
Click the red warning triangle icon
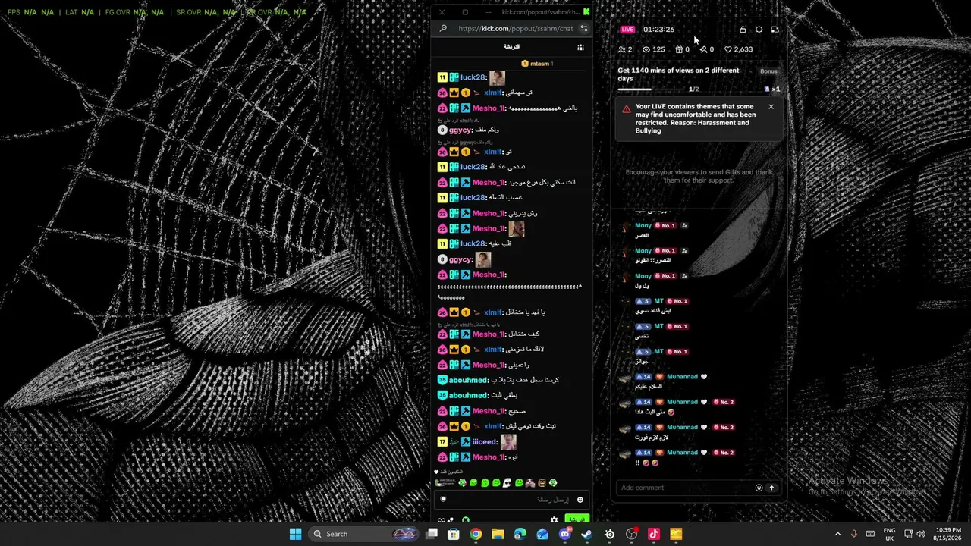[x=626, y=109]
